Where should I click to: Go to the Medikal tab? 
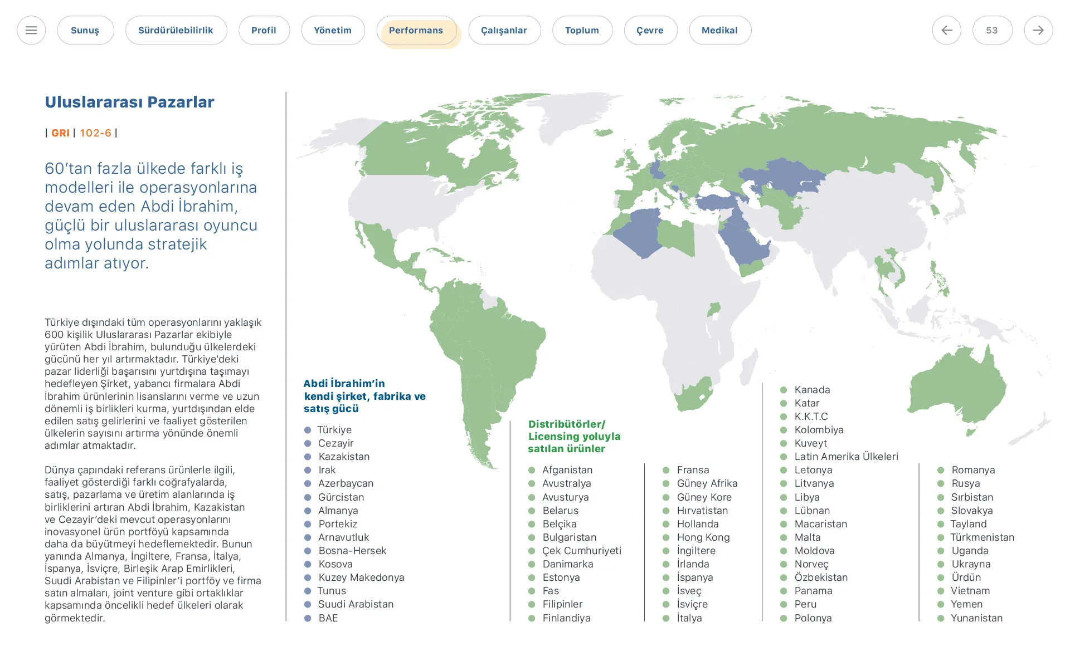click(x=720, y=30)
